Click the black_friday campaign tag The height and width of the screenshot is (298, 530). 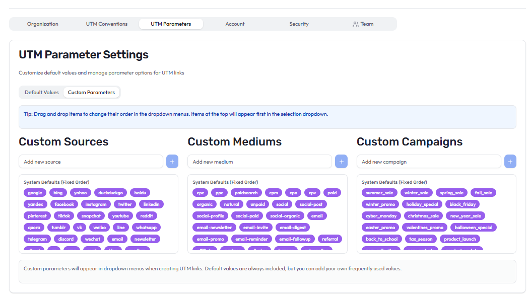tap(463, 204)
